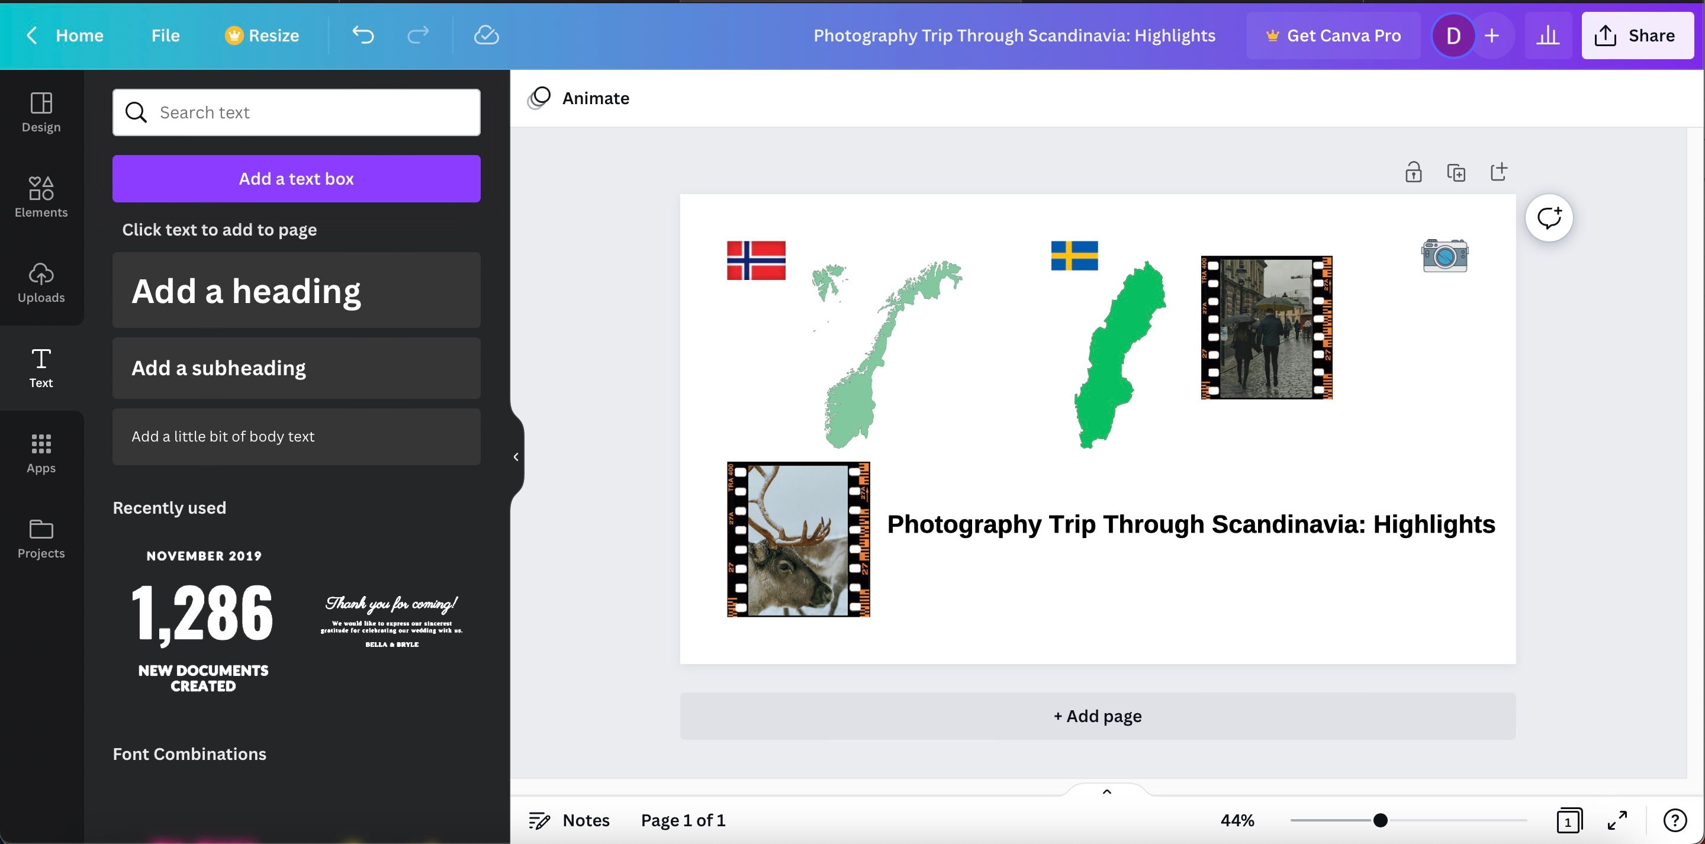Viewport: 1705px width, 844px height.
Task: Click the Redo arrow icon
Action: tap(417, 35)
